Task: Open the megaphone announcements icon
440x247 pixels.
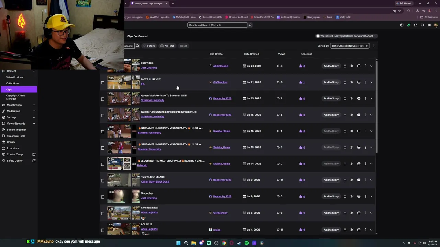Action: click(429, 25)
